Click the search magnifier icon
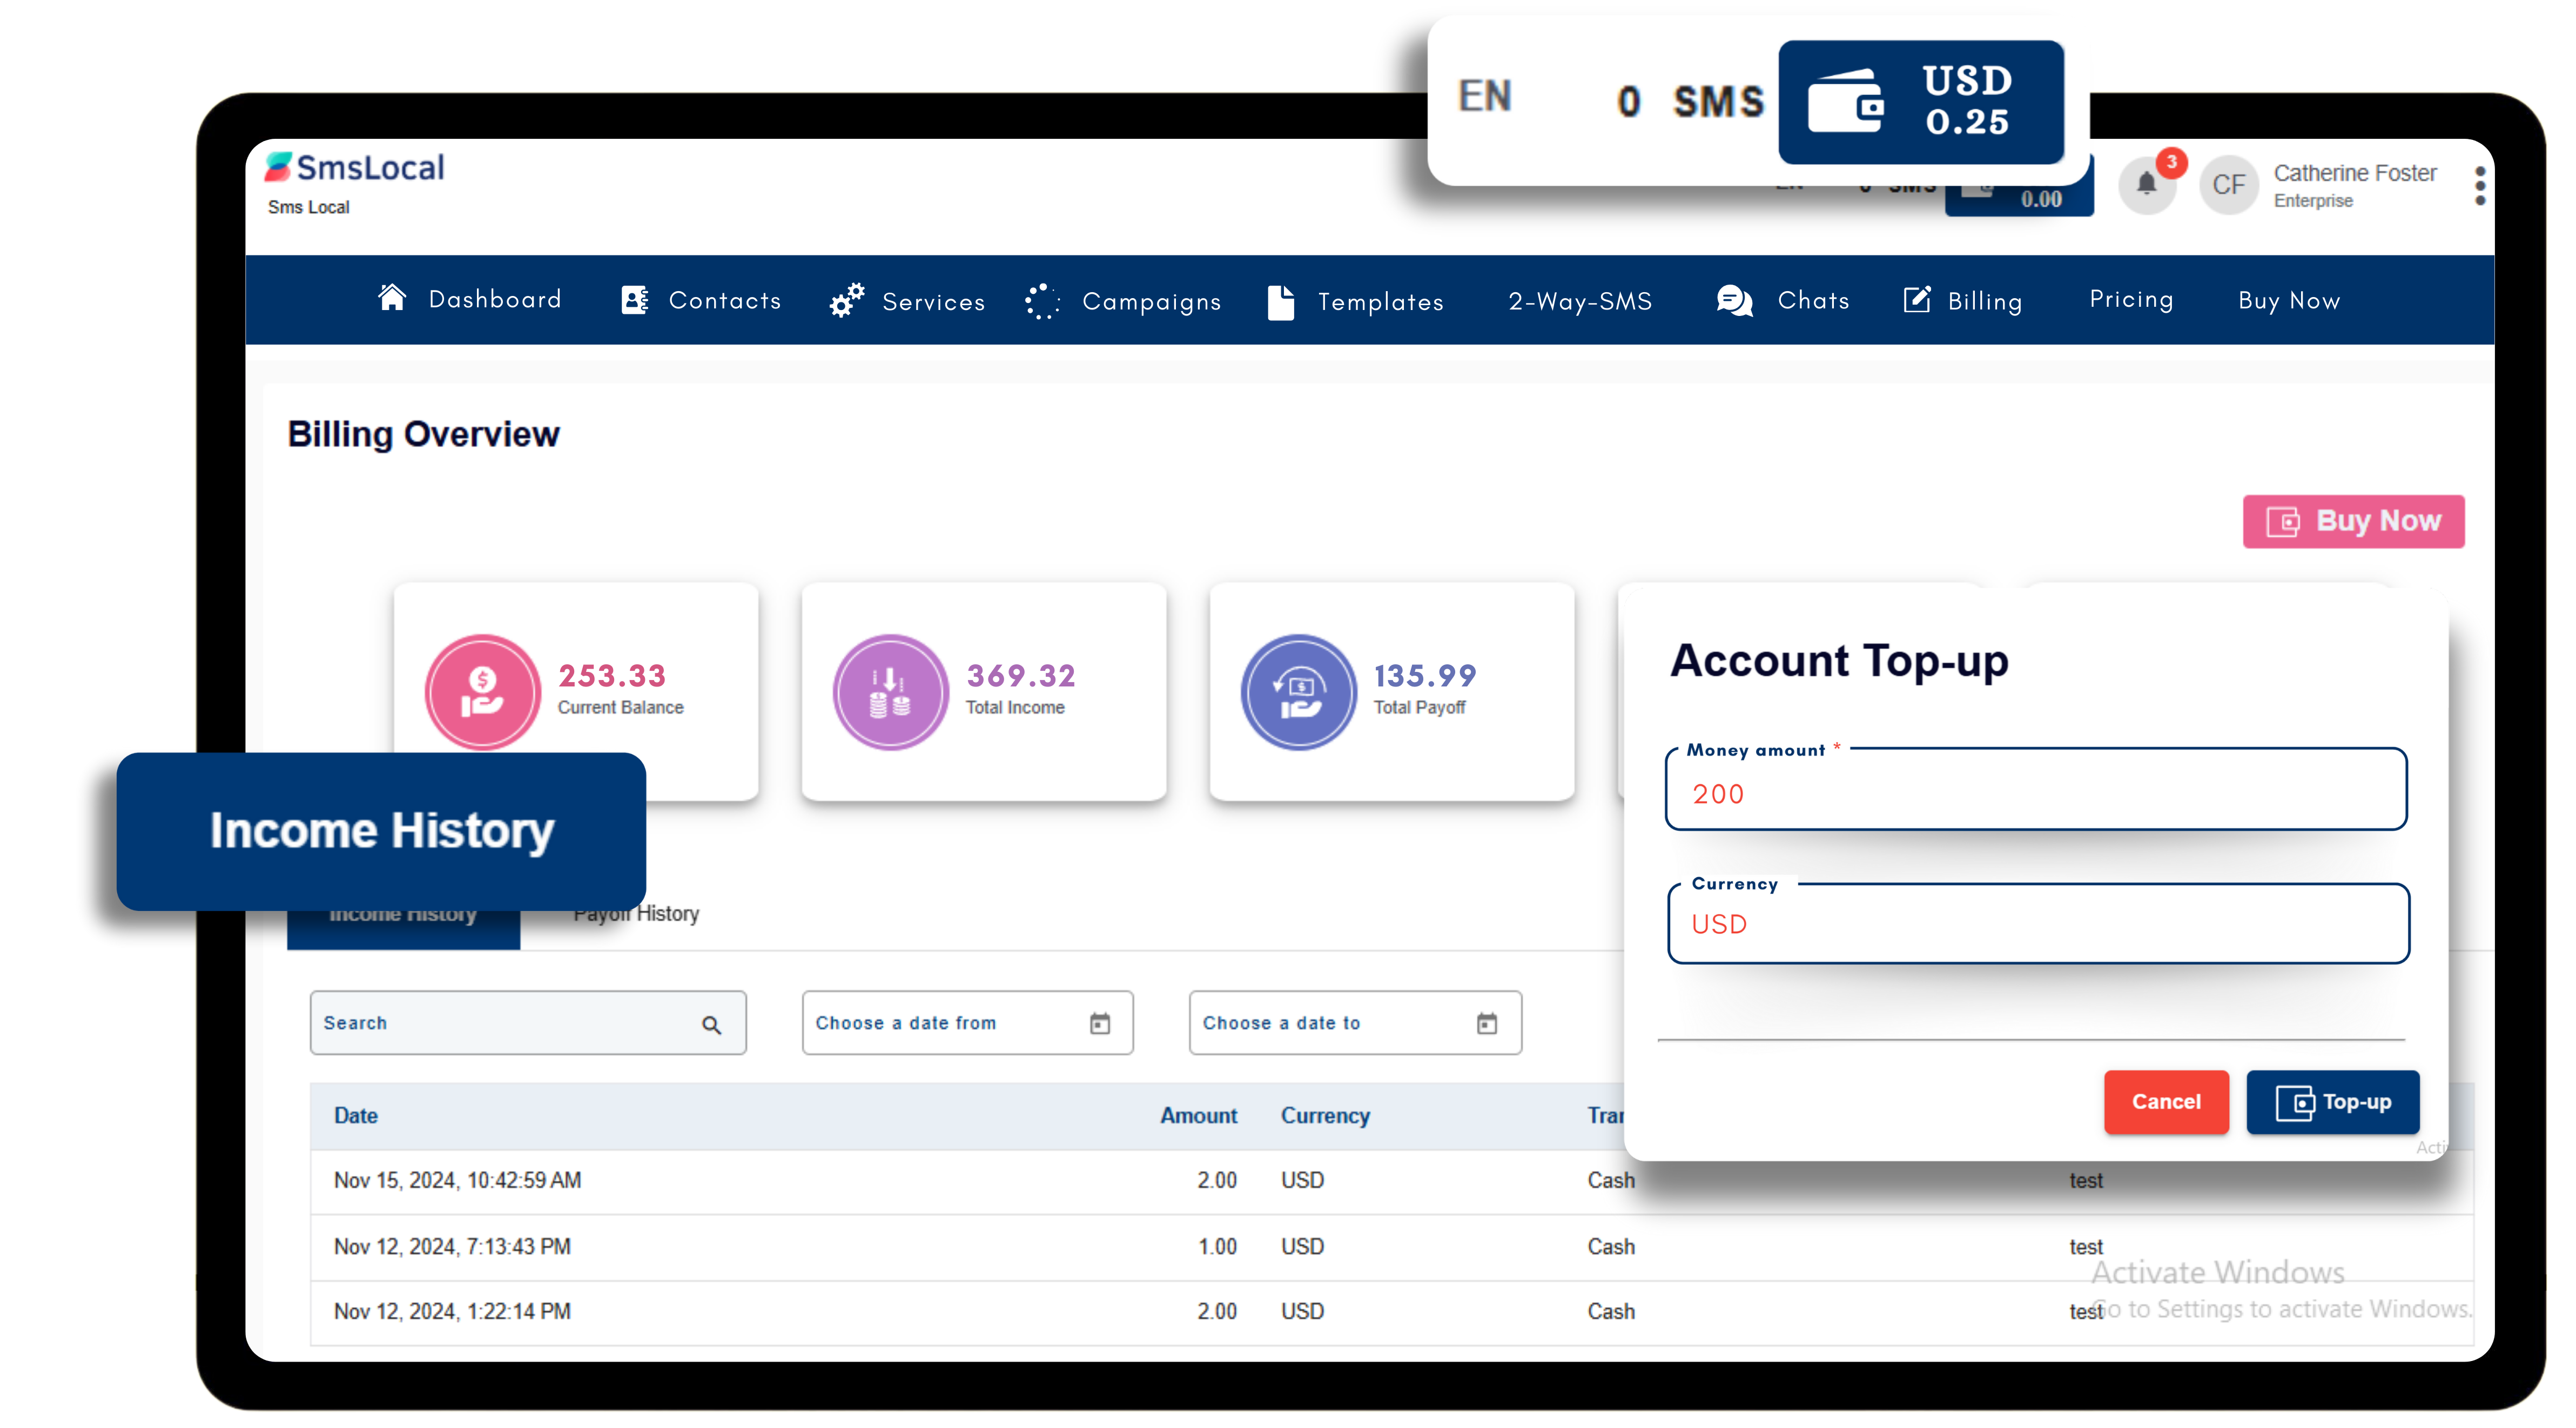 [713, 1023]
